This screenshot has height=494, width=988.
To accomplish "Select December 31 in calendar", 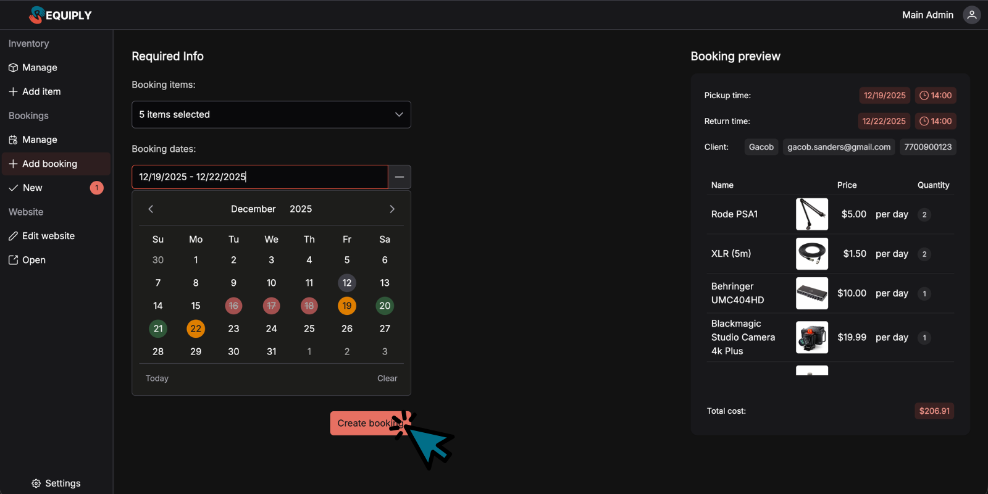I will click(x=272, y=351).
